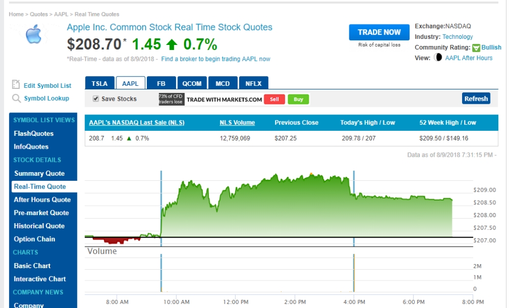Viewport: 510px width, 308px height.
Task: Switch to the NFLX tab
Action: (253, 83)
